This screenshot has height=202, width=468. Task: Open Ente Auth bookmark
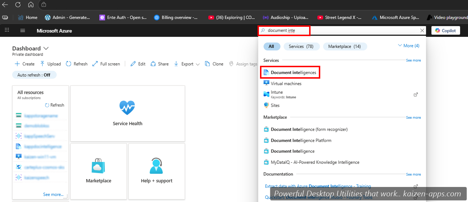pyautogui.click(x=123, y=17)
